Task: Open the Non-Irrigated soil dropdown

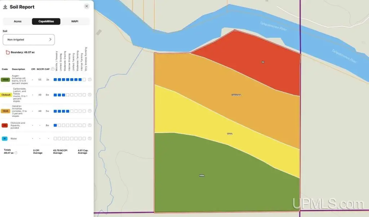Action: [29, 40]
